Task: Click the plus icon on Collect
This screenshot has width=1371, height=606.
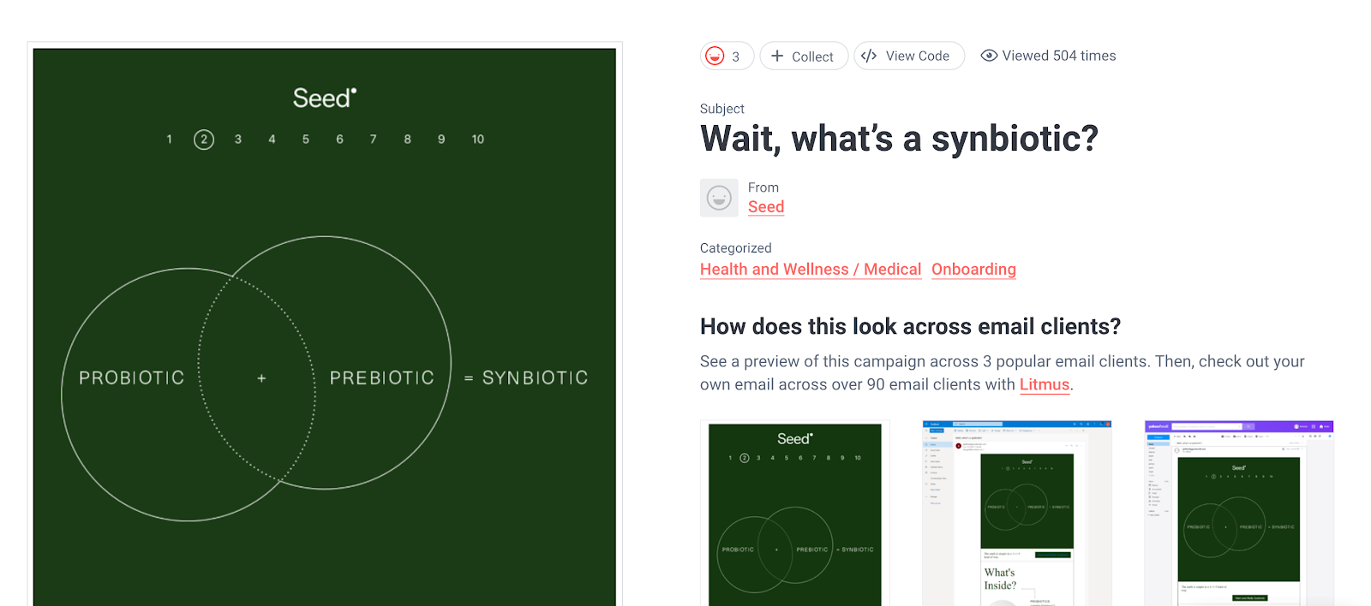Action: coord(777,56)
